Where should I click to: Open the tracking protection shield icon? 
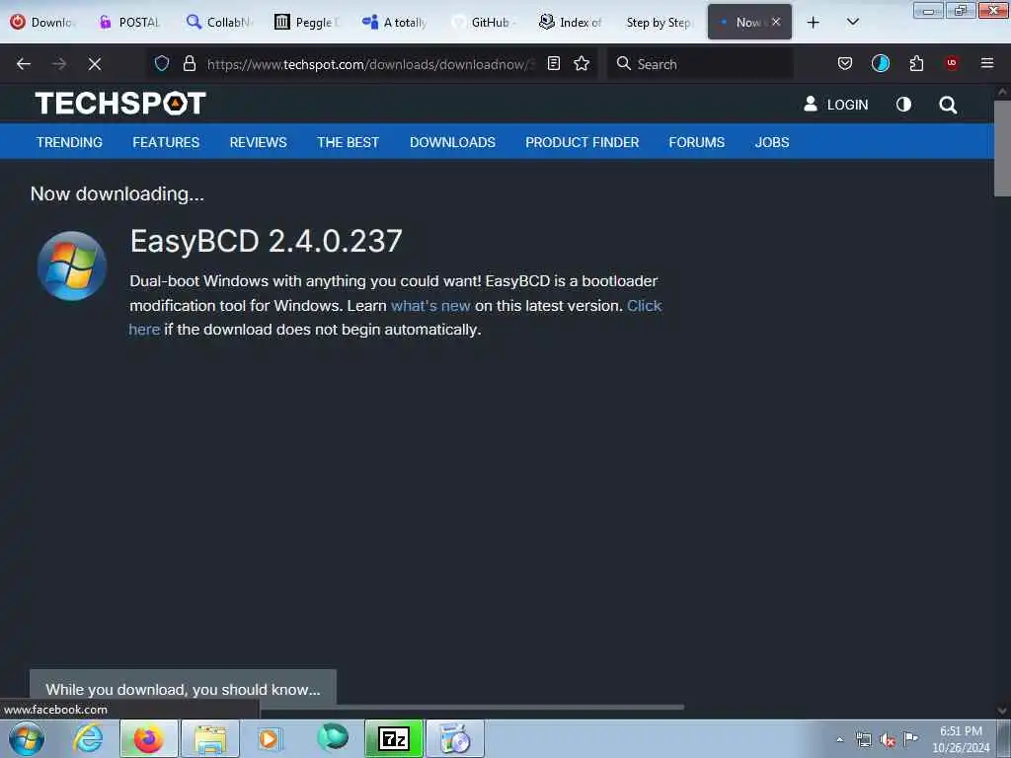coord(162,63)
